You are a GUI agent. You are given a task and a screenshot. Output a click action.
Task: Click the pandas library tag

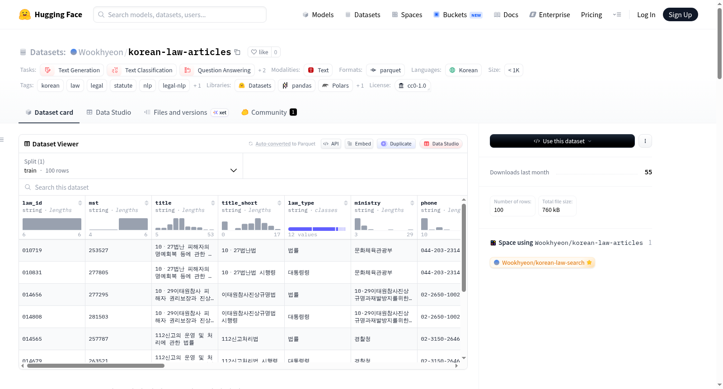click(x=297, y=85)
